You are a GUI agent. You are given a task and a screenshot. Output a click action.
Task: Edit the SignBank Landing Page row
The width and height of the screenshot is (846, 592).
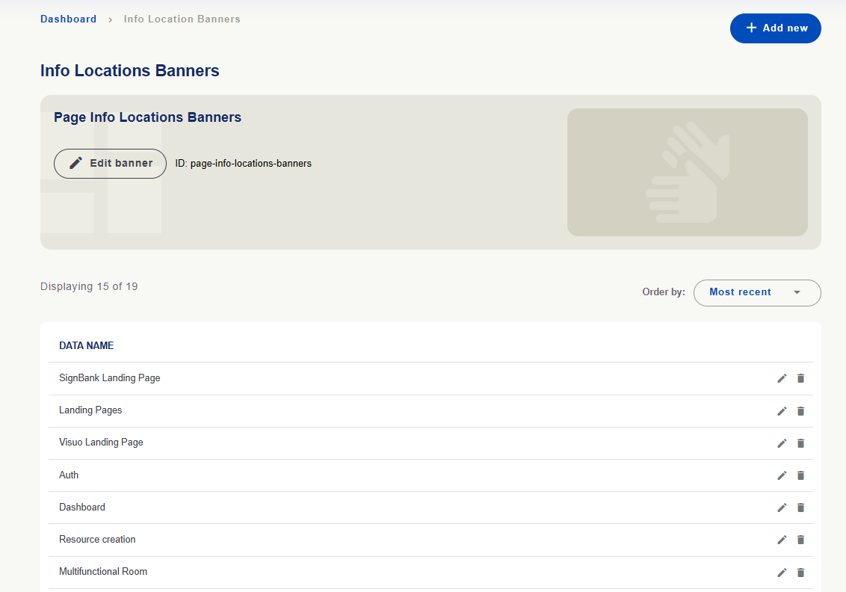pos(782,378)
